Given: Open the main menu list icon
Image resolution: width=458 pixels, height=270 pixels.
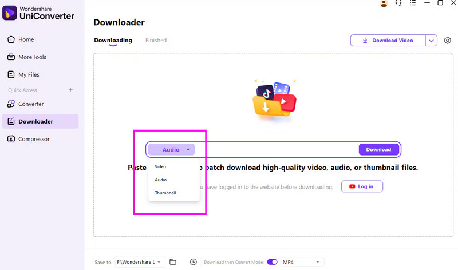Looking at the screenshot, I should [x=412, y=3].
